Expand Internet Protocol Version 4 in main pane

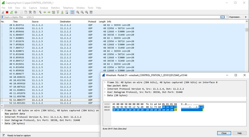coord(2,117)
